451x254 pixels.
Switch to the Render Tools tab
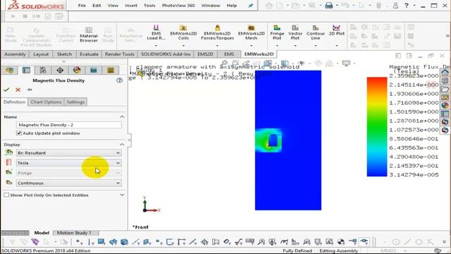(x=120, y=54)
